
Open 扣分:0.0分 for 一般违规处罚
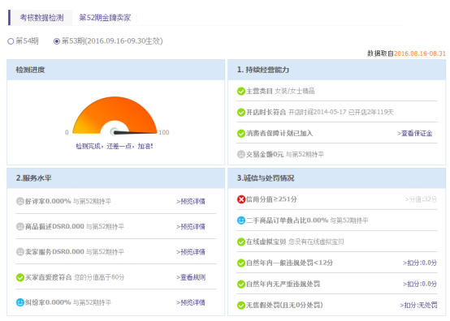tap(420, 263)
